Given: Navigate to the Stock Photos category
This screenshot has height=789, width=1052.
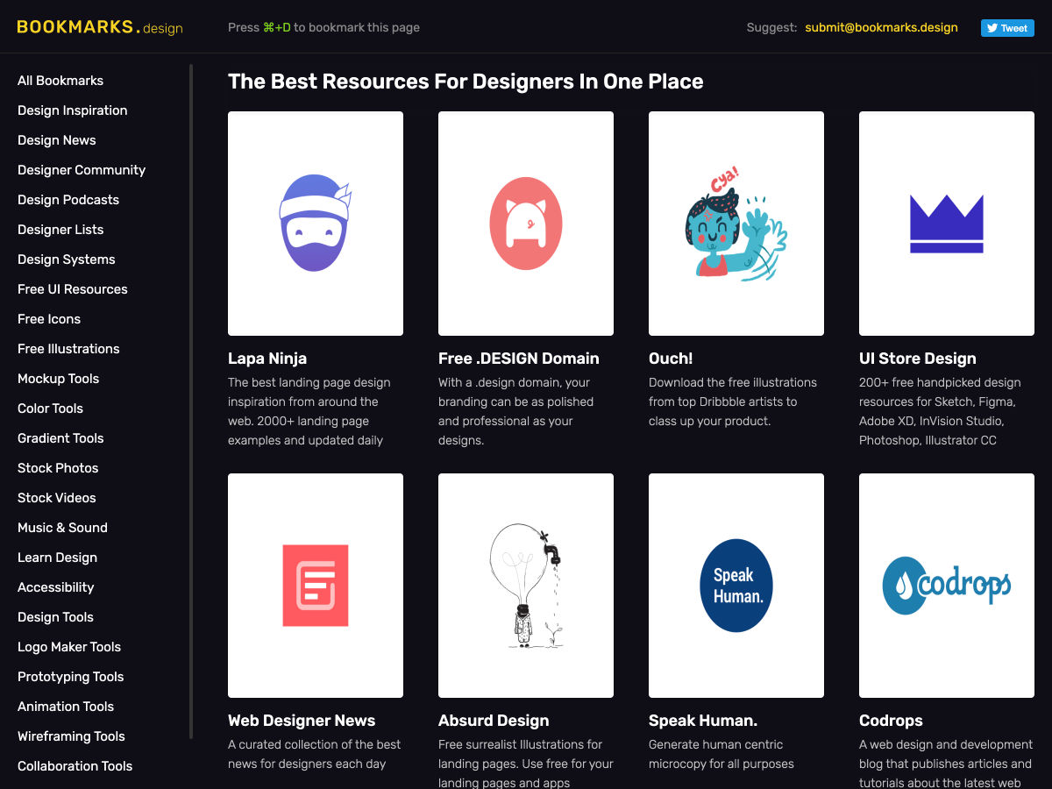Looking at the screenshot, I should [58, 468].
